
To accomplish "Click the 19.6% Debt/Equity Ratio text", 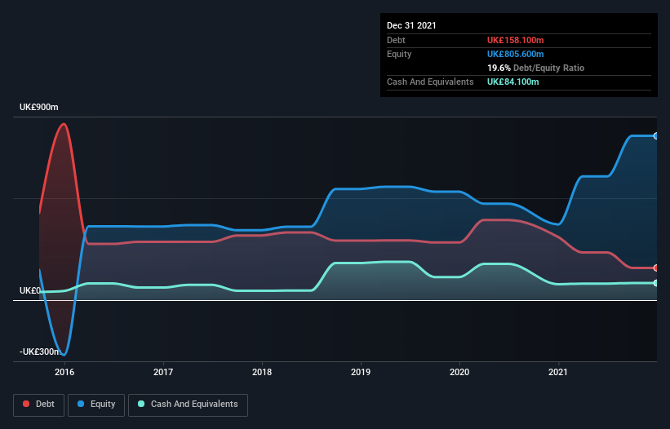I will [536, 68].
